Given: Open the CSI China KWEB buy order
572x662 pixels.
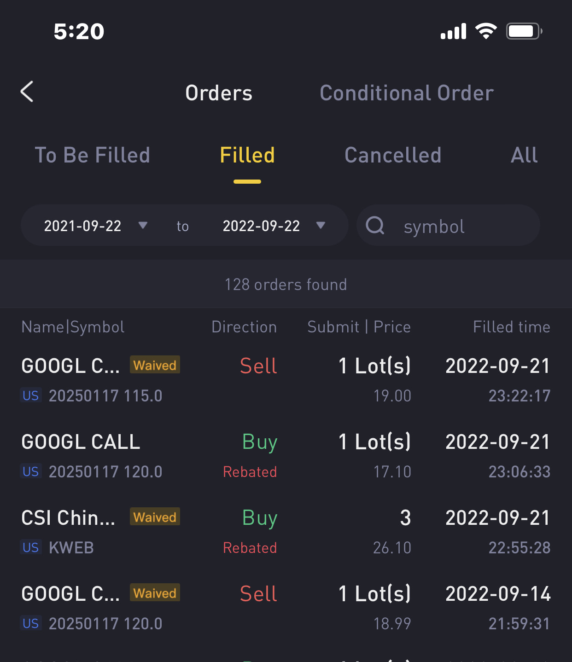Looking at the screenshot, I should click(x=286, y=532).
